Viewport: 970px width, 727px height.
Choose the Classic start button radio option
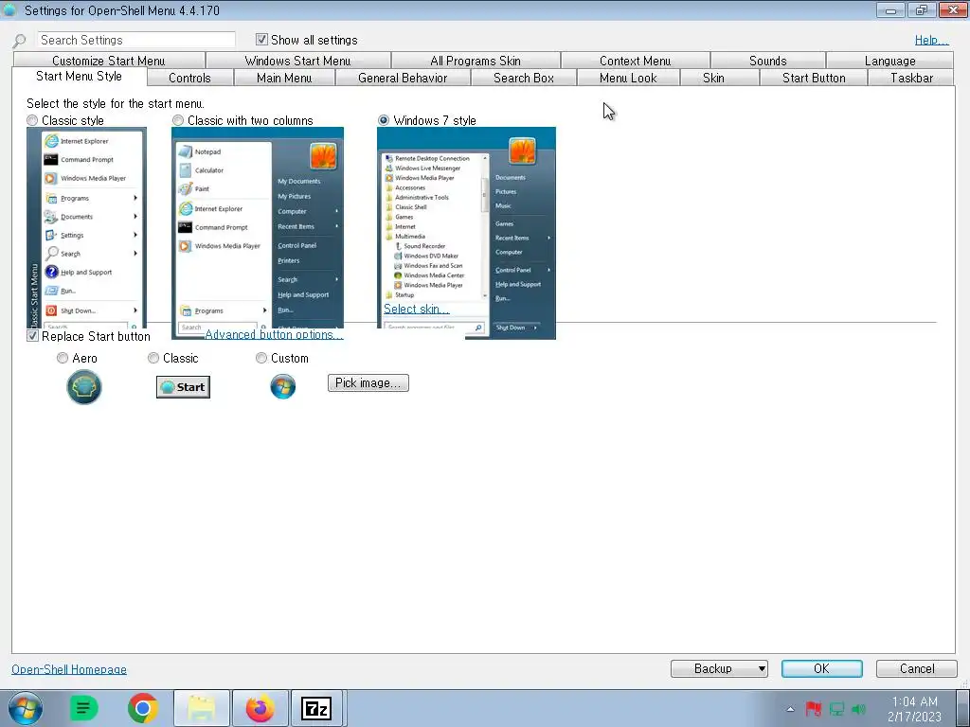point(153,358)
